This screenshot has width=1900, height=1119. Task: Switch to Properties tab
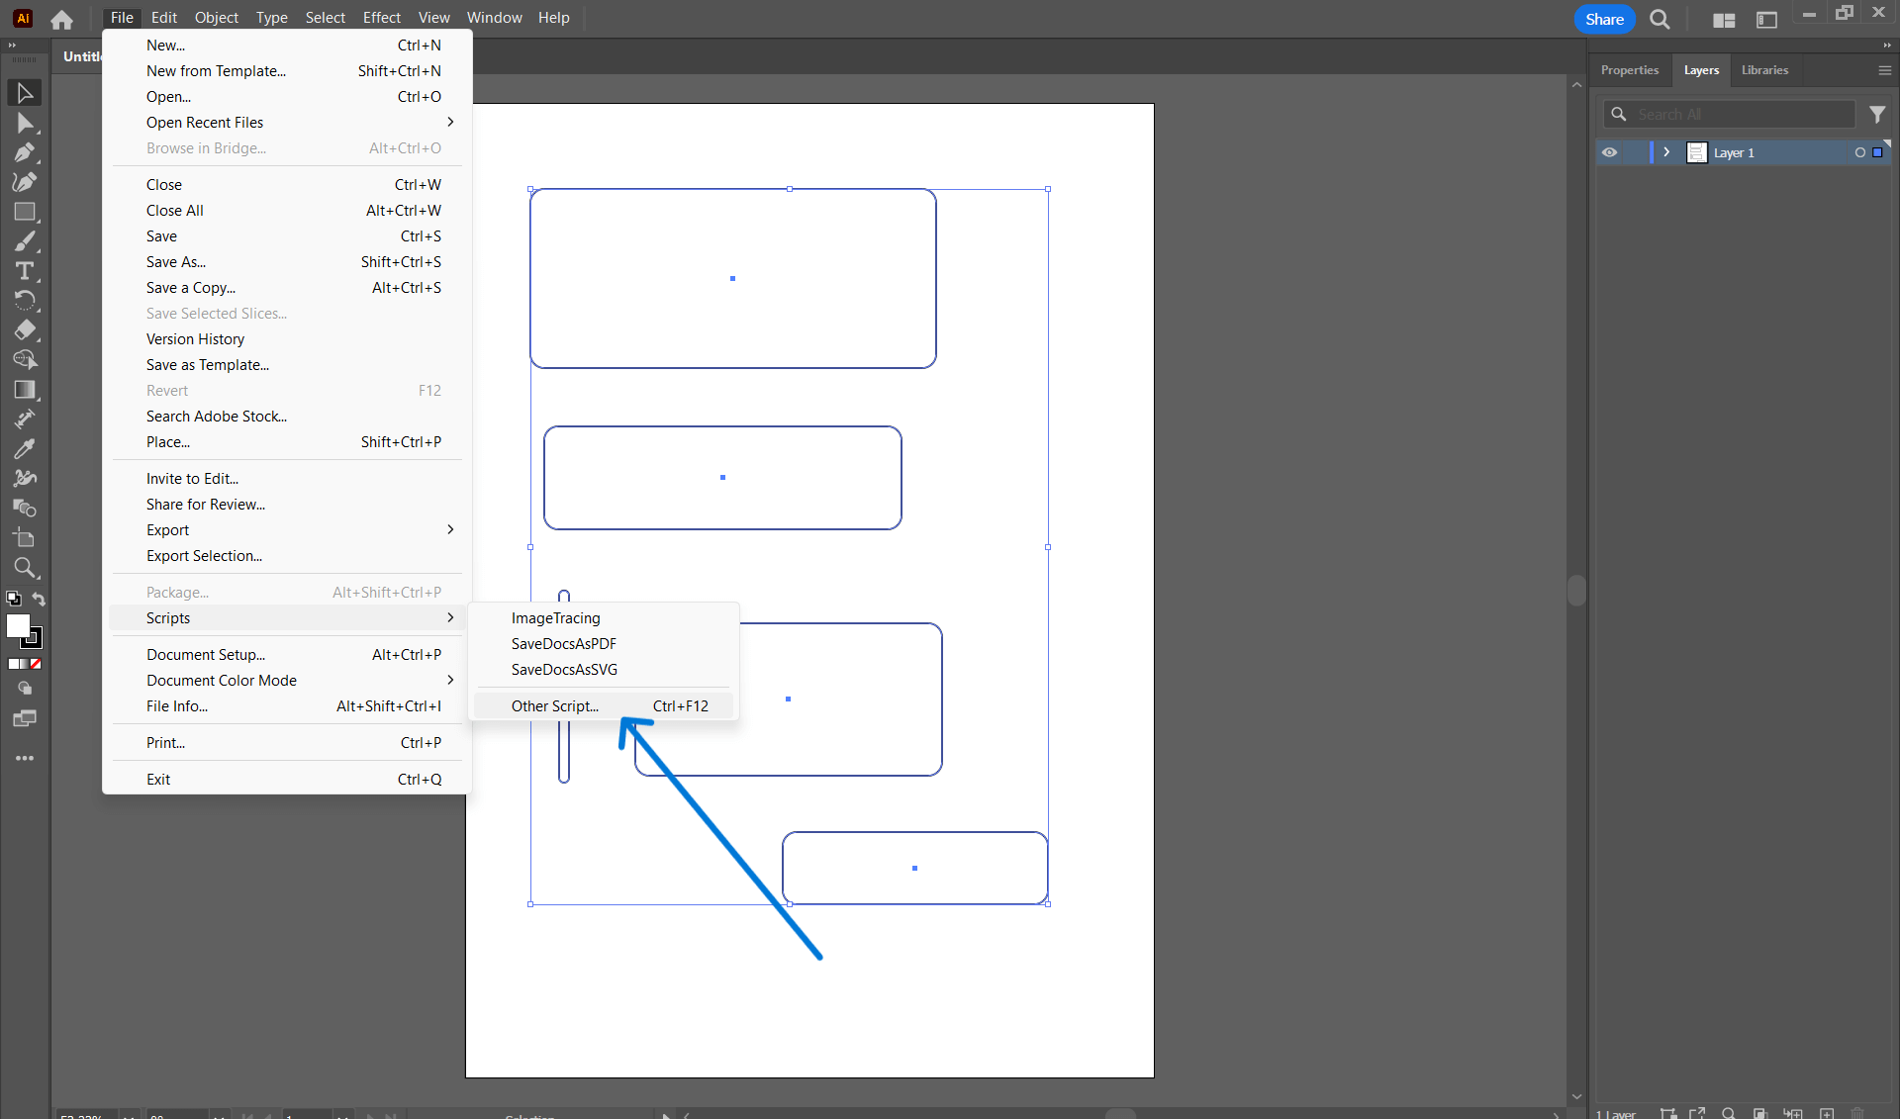pyautogui.click(x=1629, y=70)
